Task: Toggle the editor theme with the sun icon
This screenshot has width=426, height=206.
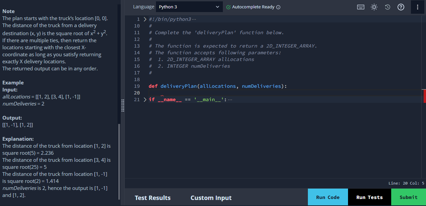Action: (374, 7)
